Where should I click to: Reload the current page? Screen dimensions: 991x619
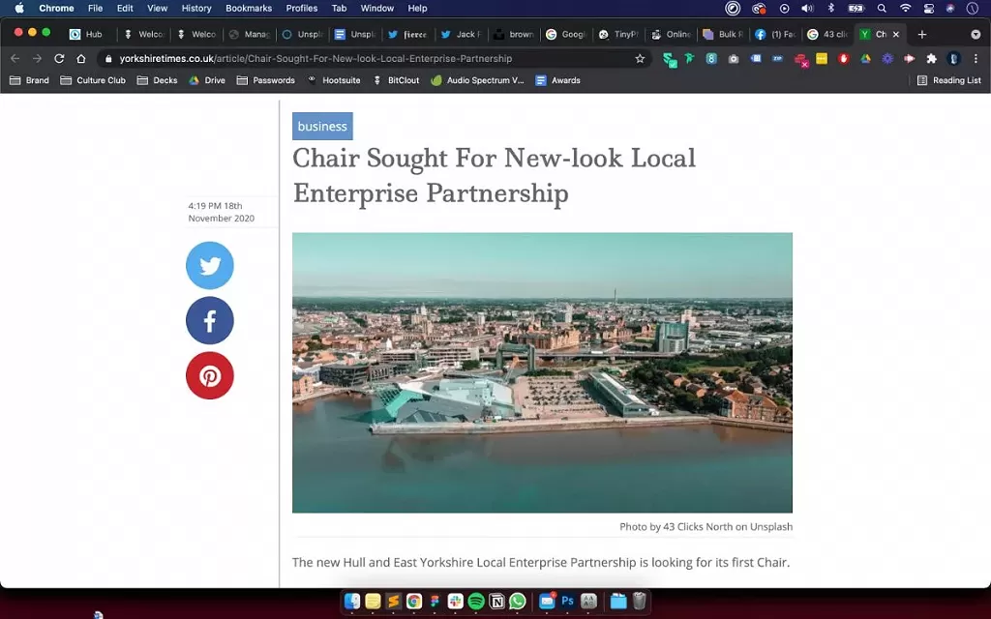click(x=59, y=59)
